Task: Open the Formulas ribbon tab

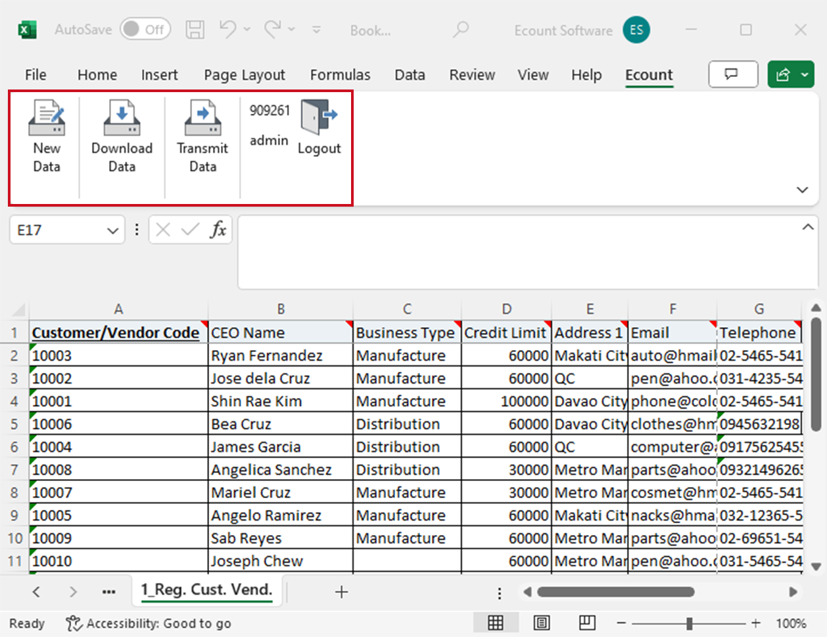Action: (340, 75)
